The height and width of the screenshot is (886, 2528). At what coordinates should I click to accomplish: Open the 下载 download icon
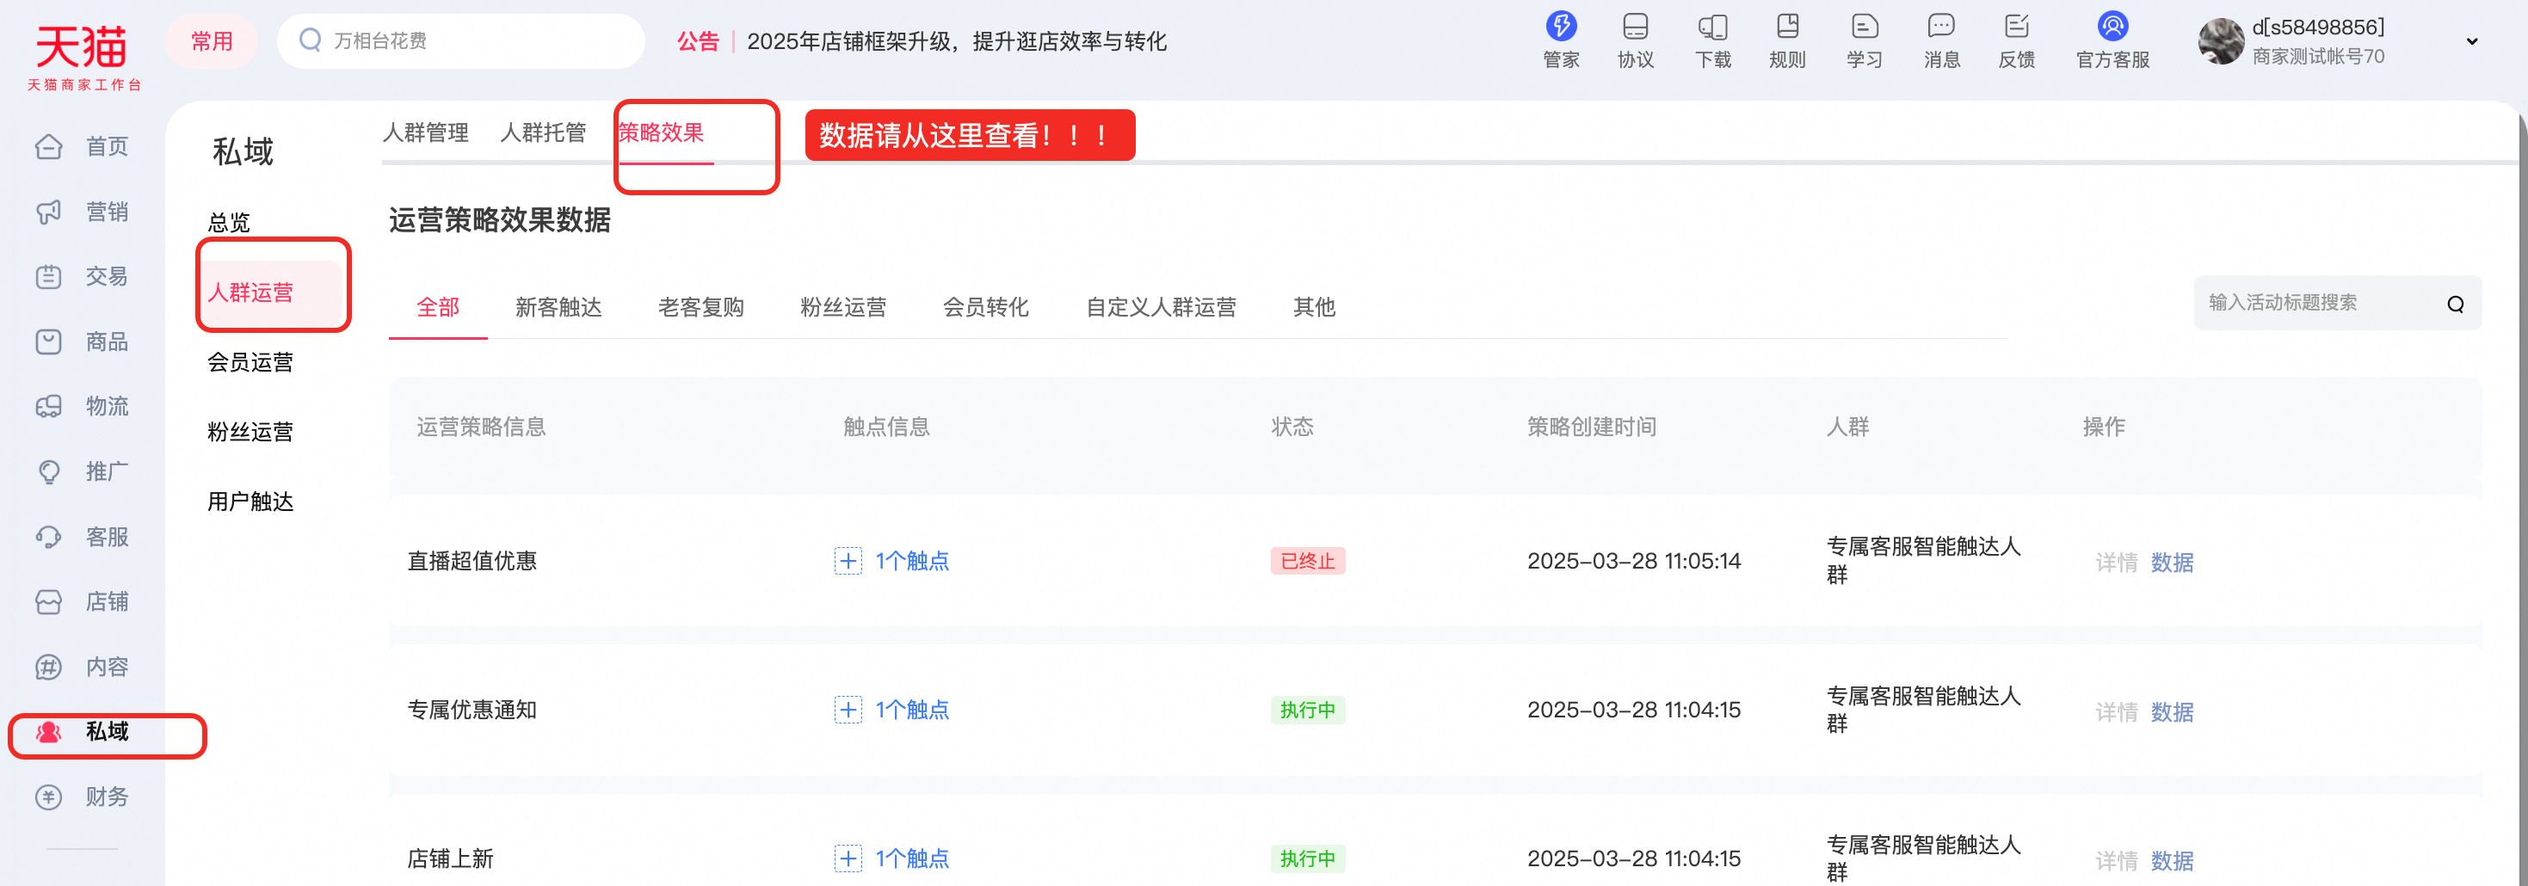tap(1712, 28)
